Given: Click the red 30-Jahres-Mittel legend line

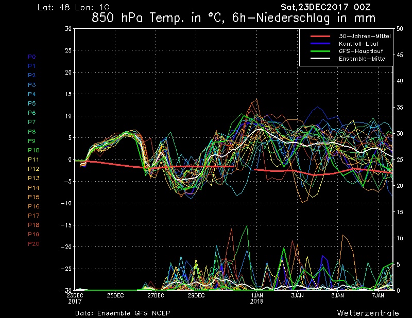Looking at the screenshot, I should tap(320, 37).
